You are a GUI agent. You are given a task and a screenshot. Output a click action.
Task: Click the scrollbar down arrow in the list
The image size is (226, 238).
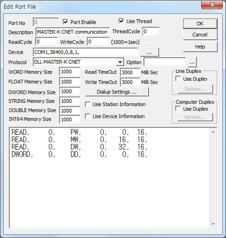(x=213, y=224)
